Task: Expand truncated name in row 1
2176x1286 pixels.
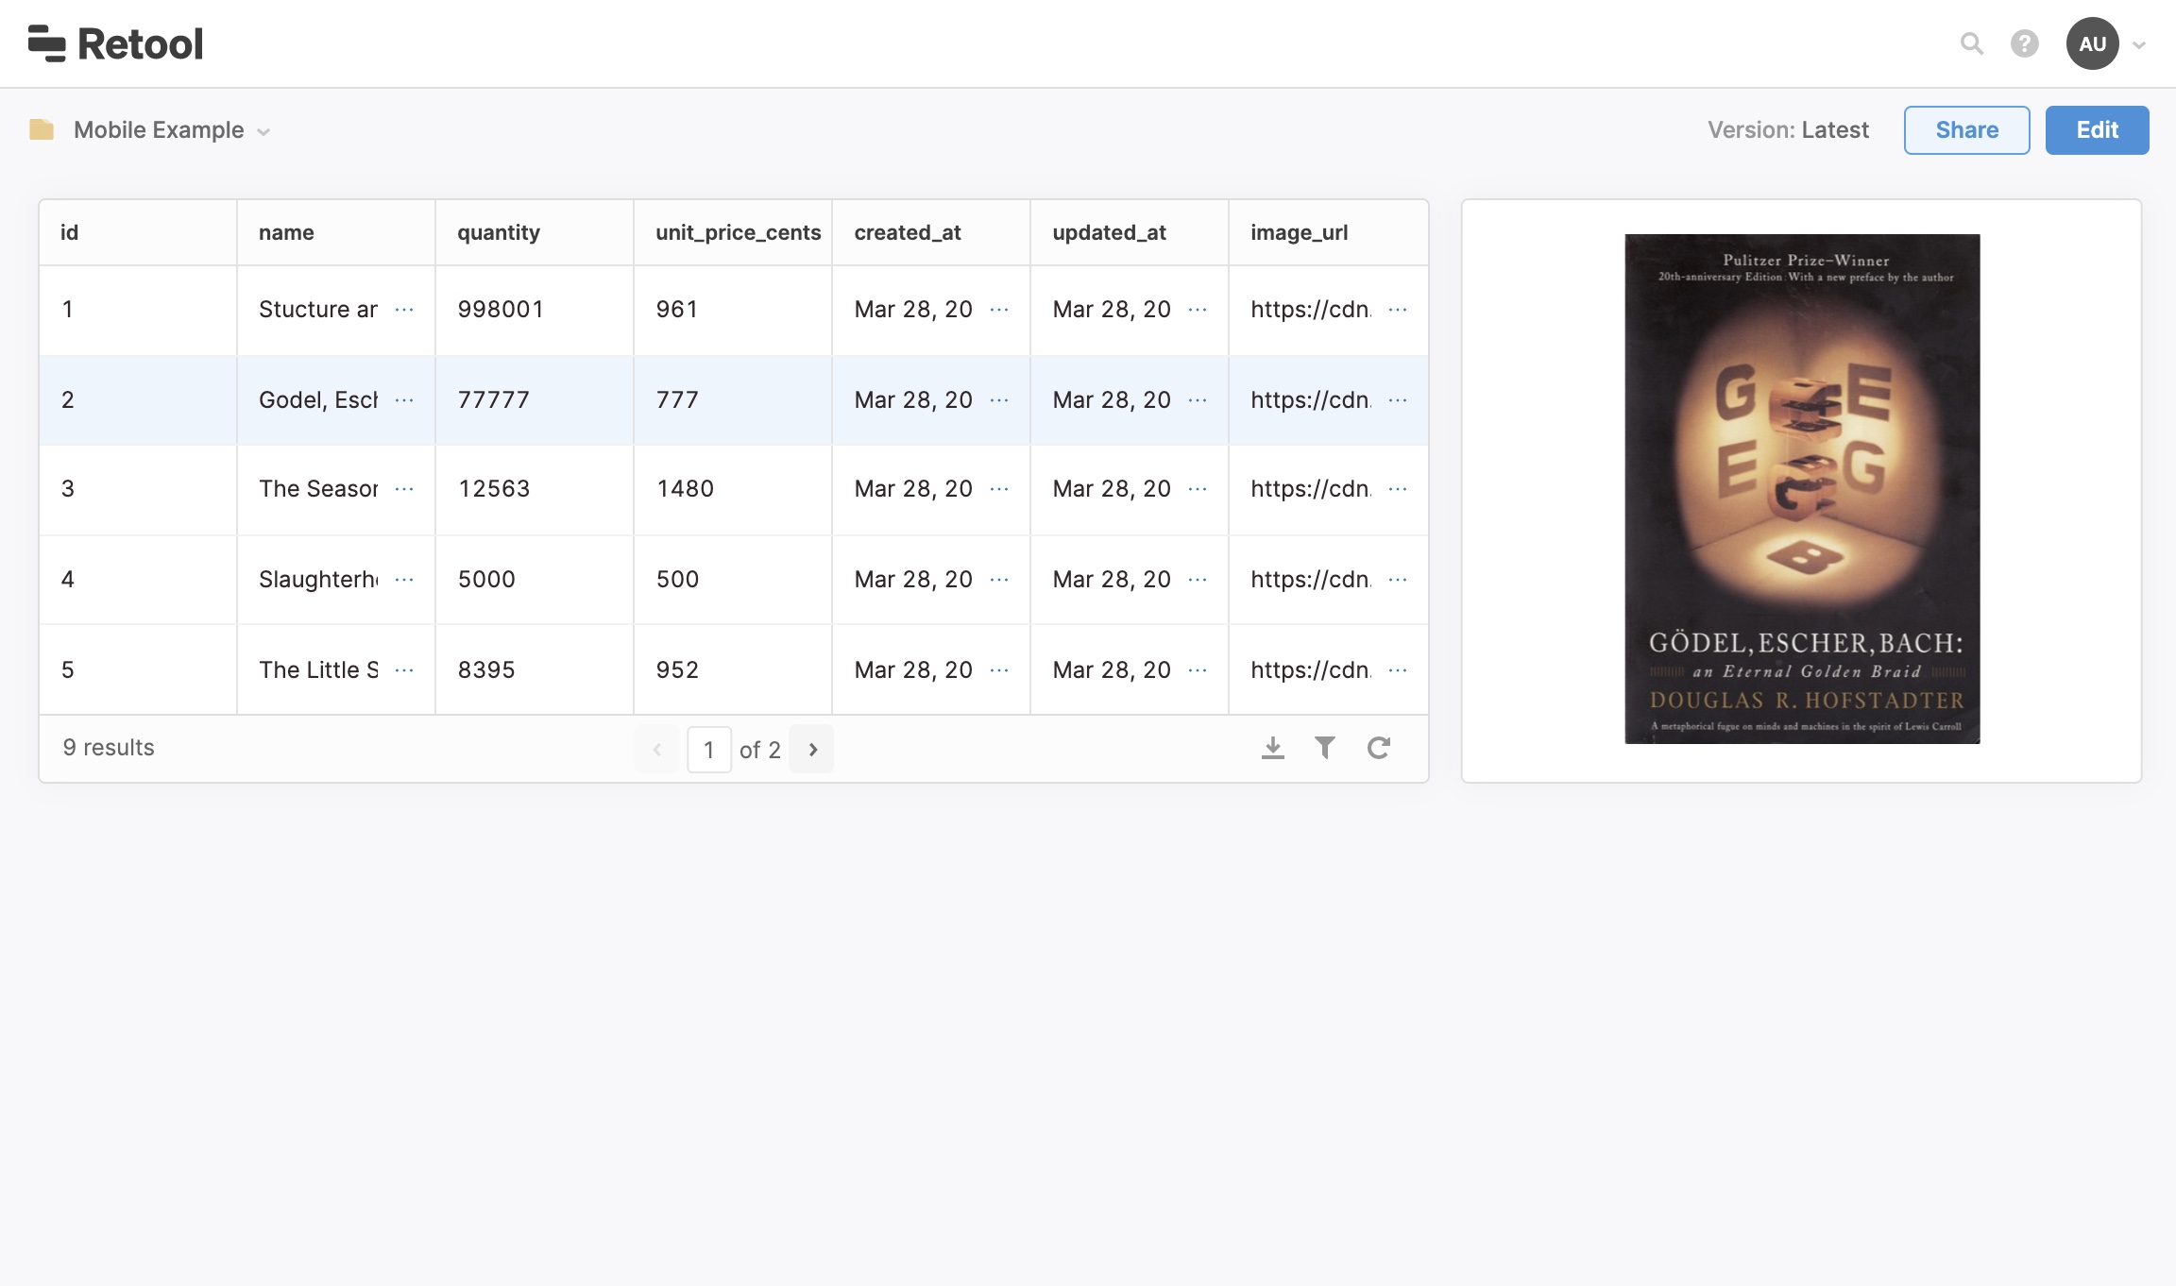Action: click(404, 310)
